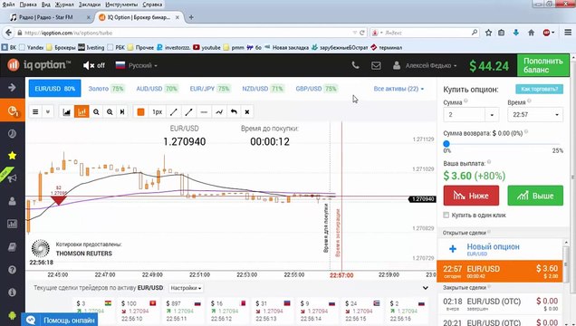Open the mail envelope icon
576x326 pixels.
(376, 65)
